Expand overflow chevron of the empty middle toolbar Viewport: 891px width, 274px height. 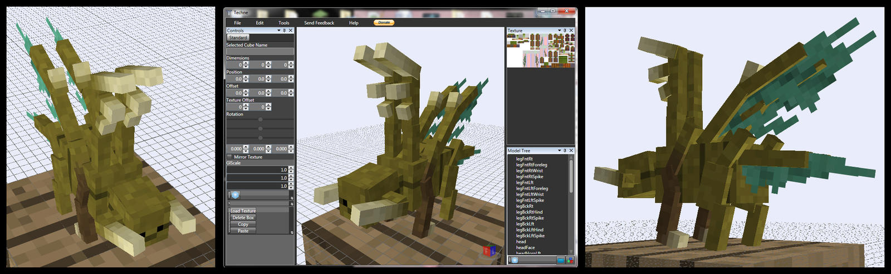tap(291, 203)
